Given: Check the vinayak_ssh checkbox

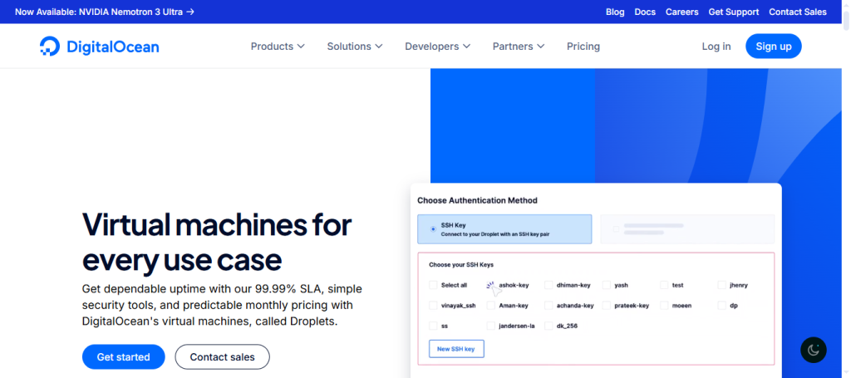Looking at the screenshot, I should (433, 306).
